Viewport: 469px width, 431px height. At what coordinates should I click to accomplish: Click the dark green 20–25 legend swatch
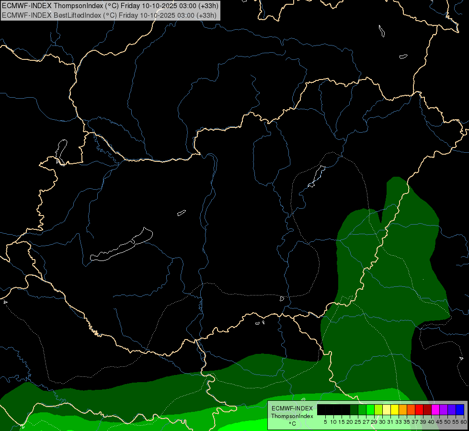point(354,409)
